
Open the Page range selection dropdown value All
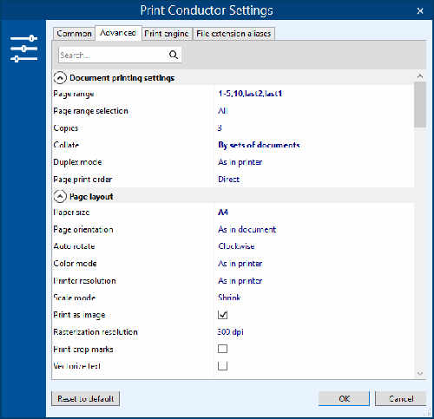point(223,111)
